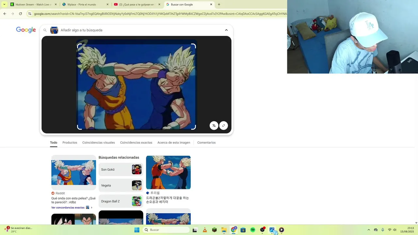Screen dimensions: 418x235
Task: Close the 'Buscar con Google' tab
Action: [x=211, y=5]
